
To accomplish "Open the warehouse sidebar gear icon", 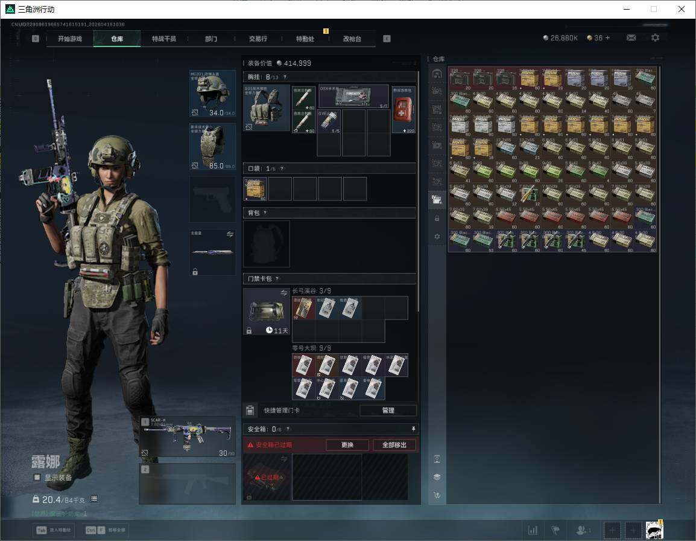I will tap(437, 237).
